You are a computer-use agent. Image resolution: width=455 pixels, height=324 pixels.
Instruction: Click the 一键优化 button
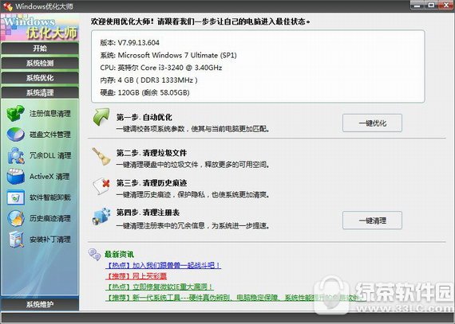point(372,123)
